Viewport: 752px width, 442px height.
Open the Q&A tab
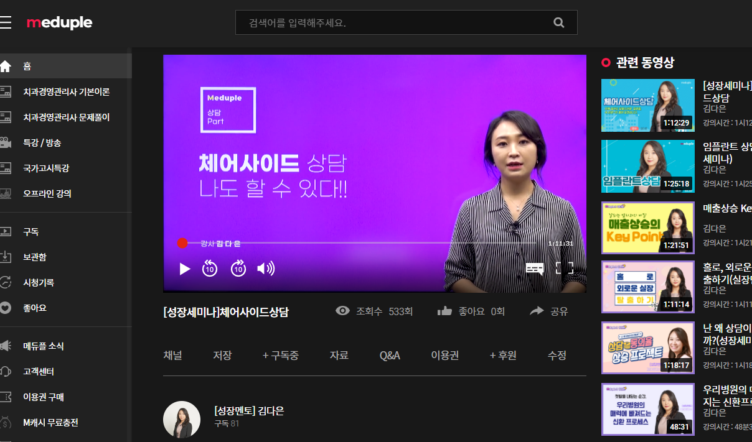click(x=390, y=356)
